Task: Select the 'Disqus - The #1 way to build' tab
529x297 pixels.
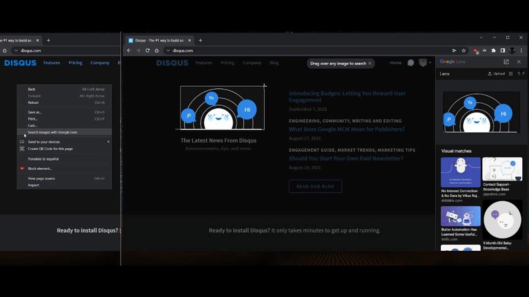Action: (x=159, y=40)
